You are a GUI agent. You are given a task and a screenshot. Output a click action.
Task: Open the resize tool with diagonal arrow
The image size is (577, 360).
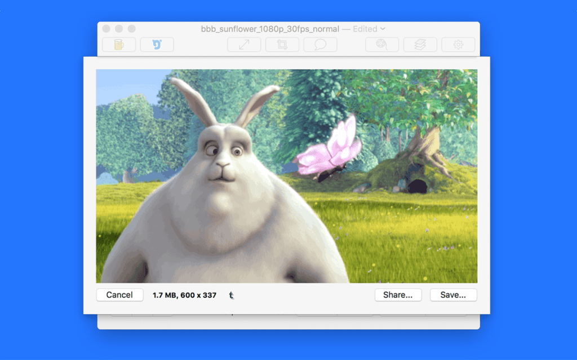(244, 44)
